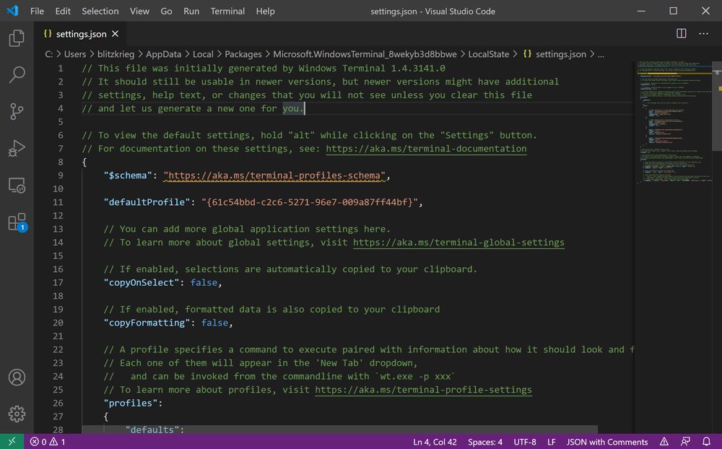
Task: Change encoding via UTF-8
Action: [x=524, y=442]
